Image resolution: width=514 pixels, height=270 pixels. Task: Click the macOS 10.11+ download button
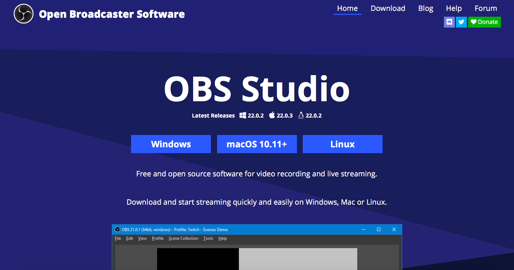coord(257,144)
